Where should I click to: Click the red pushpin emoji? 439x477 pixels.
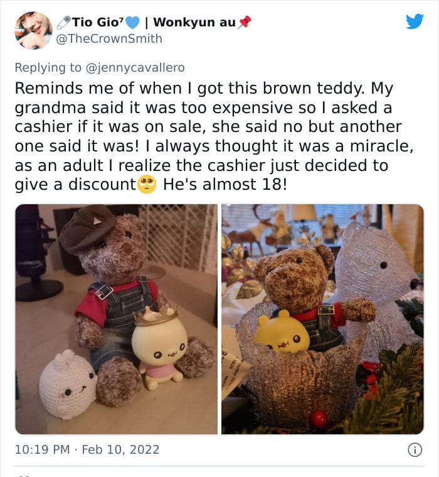245,22
